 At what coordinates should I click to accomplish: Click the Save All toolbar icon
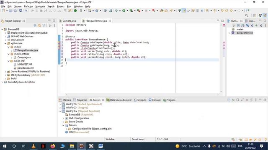[x=15, y=11]
